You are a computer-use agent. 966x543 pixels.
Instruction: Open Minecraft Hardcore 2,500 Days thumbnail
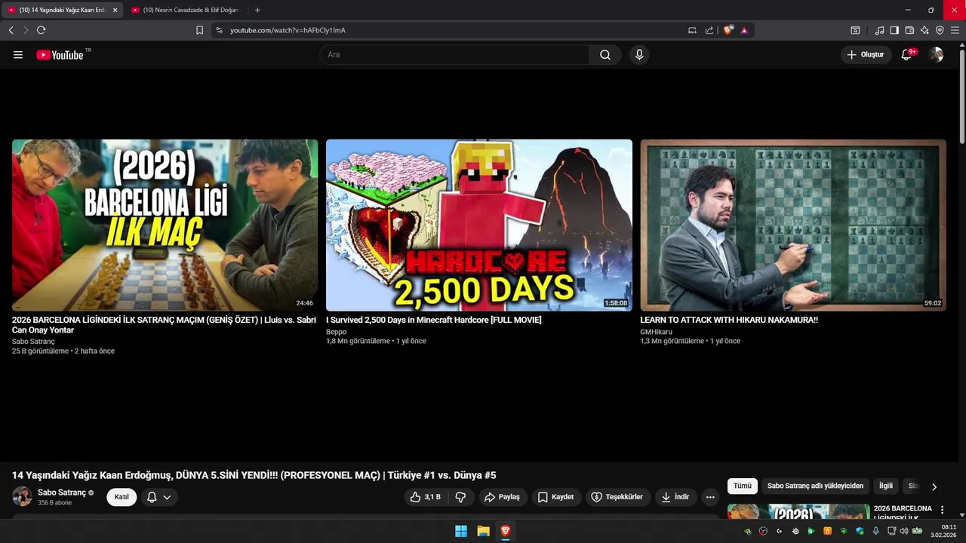click(x=479, y=225)
